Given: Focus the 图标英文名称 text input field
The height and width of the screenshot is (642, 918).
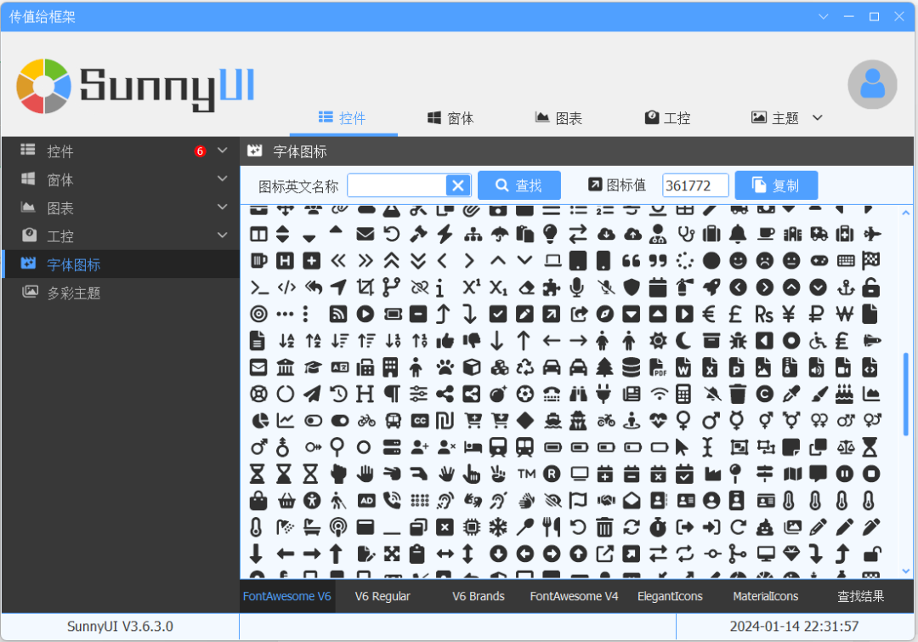Looking at the screenshot, I should [397, 185].
